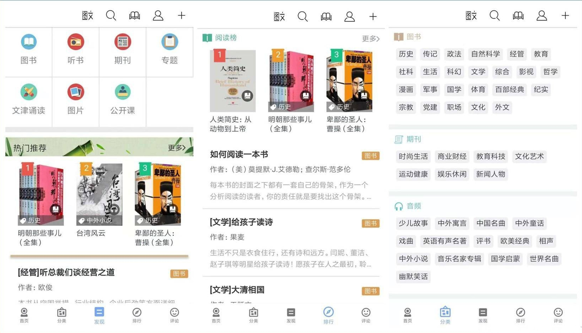
Task: Expand 阅读榜 via its 更多 chevron
Action: [370, 39]
